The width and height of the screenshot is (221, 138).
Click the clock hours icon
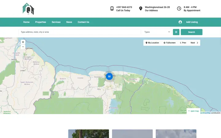(x=179, y=9)
